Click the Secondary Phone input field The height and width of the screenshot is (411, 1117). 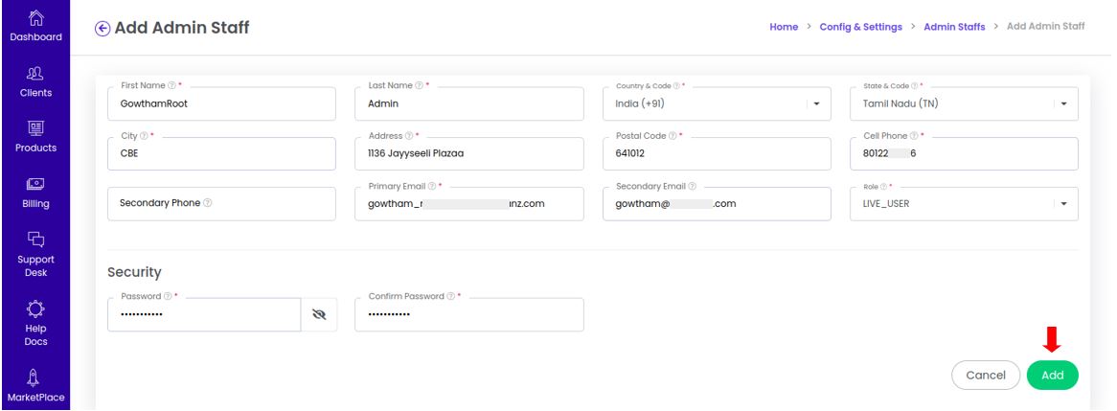(x=221, y=204)
